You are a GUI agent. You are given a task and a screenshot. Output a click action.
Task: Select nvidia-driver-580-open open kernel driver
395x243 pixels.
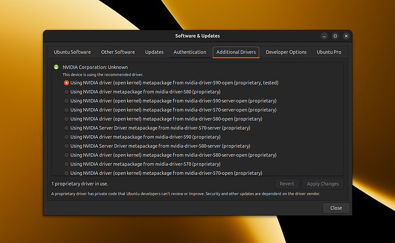click(x=67, y=119)
